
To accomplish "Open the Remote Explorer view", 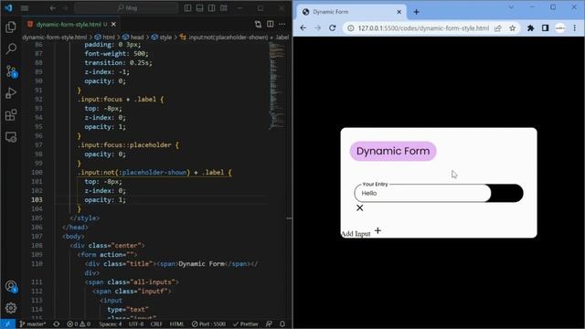I will [11, 137].
